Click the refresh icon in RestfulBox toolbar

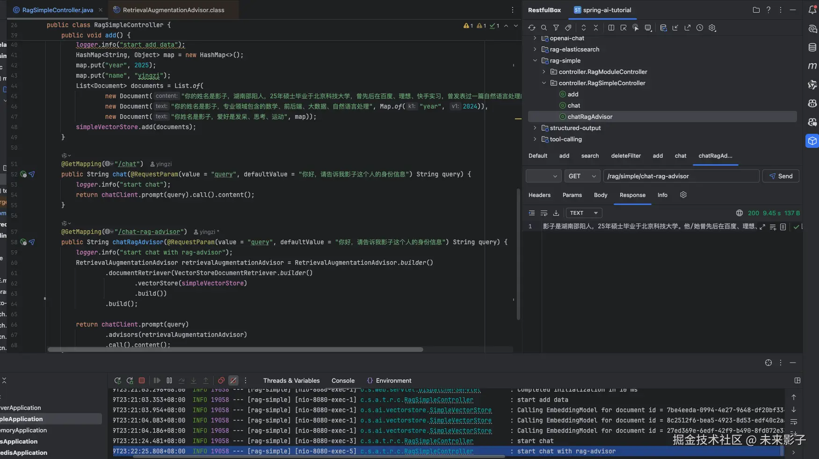[x=532, y=28]
